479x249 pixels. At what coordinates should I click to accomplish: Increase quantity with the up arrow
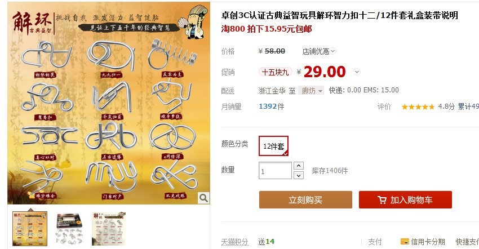299,165
